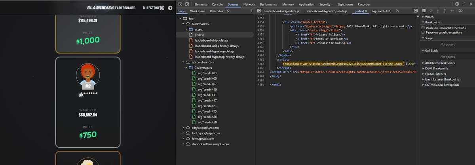Image resolution: width=475 pixels, height=165 pixels.
Task: Open the Telegram icon on the website header
Action: click(x=170, y=8)
